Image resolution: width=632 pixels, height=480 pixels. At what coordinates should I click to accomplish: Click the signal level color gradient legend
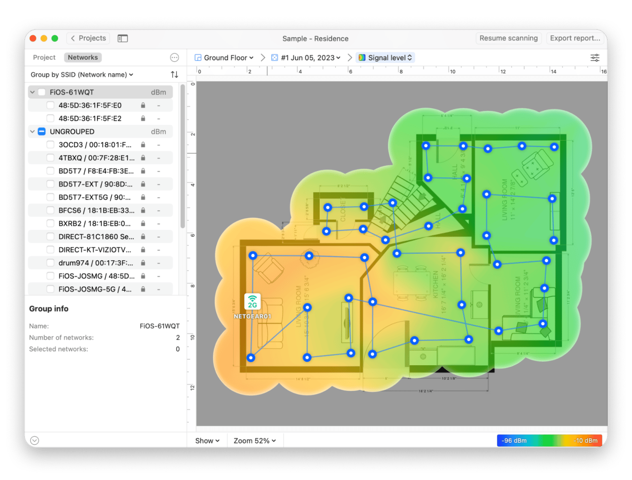(549, 440)
